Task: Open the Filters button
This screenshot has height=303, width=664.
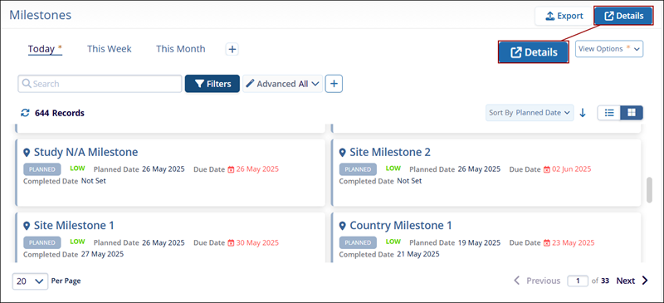Action: [212, 84]
